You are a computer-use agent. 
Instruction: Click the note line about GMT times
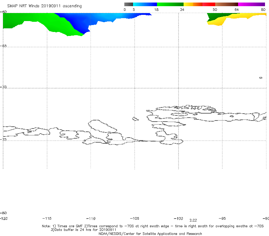point(153,226)
